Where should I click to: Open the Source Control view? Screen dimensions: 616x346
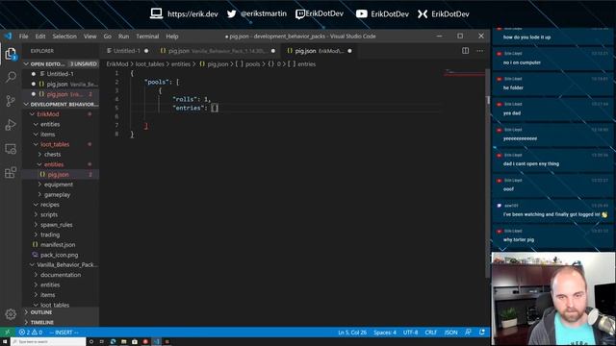[x=11, y=101]
